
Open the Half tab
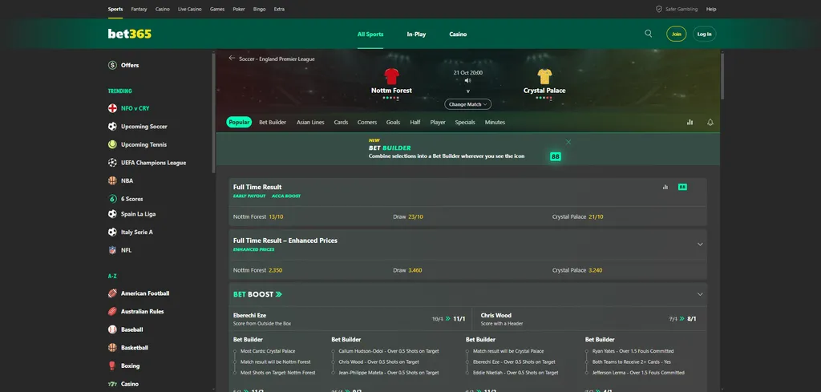[415, 122]
